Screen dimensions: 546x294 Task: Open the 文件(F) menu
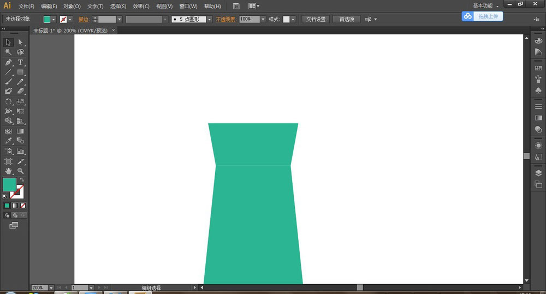26,7
